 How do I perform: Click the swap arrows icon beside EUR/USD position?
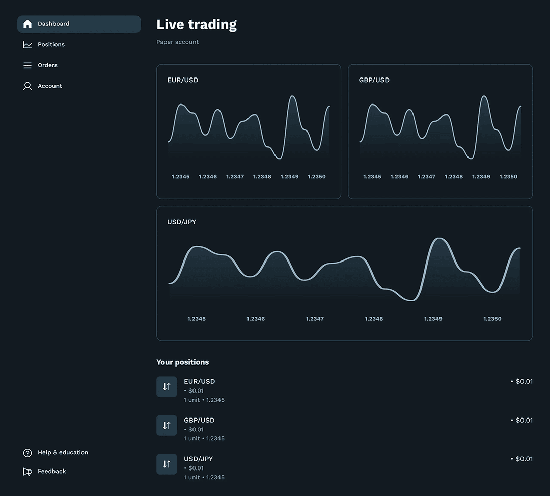pos(167,386)
